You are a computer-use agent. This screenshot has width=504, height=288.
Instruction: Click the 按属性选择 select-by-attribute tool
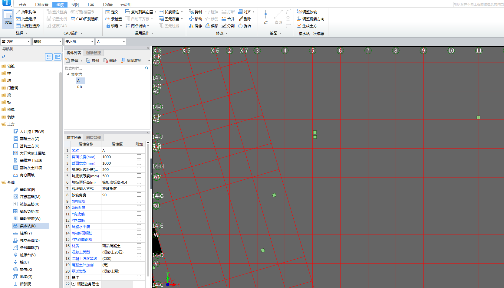28,26
